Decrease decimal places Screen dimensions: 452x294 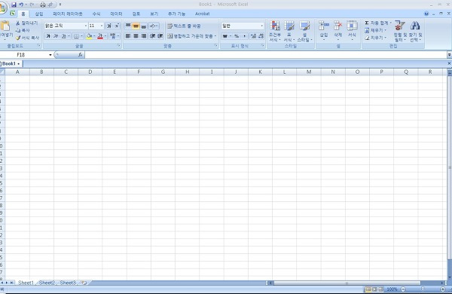261,36
